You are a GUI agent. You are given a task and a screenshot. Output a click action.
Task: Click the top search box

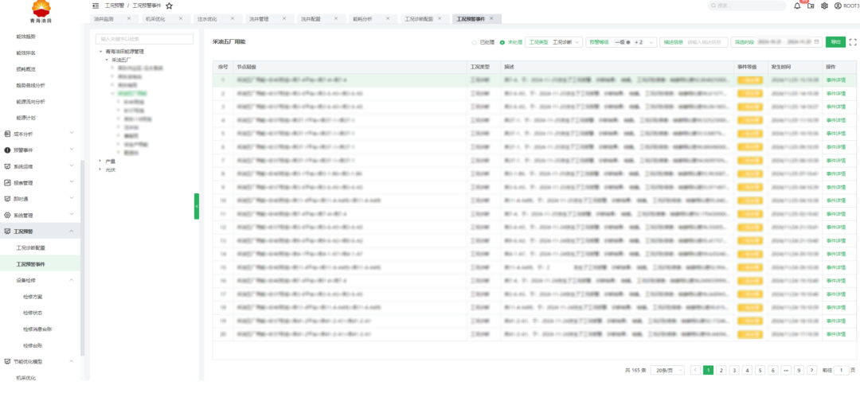click(x=747, y=6)
